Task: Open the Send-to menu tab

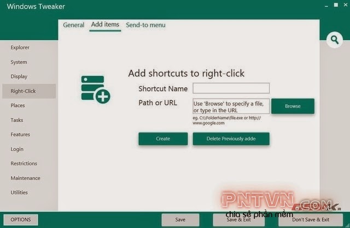Action: coord(145,25)
